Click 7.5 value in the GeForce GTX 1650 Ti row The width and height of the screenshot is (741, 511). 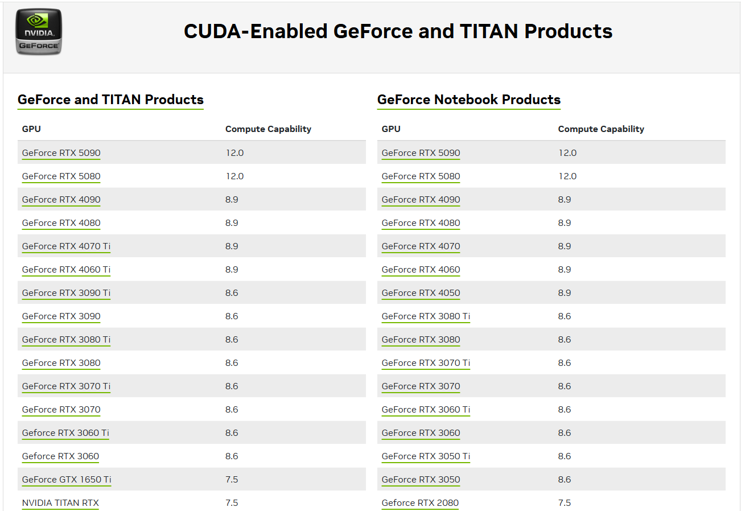pos(232,479)
